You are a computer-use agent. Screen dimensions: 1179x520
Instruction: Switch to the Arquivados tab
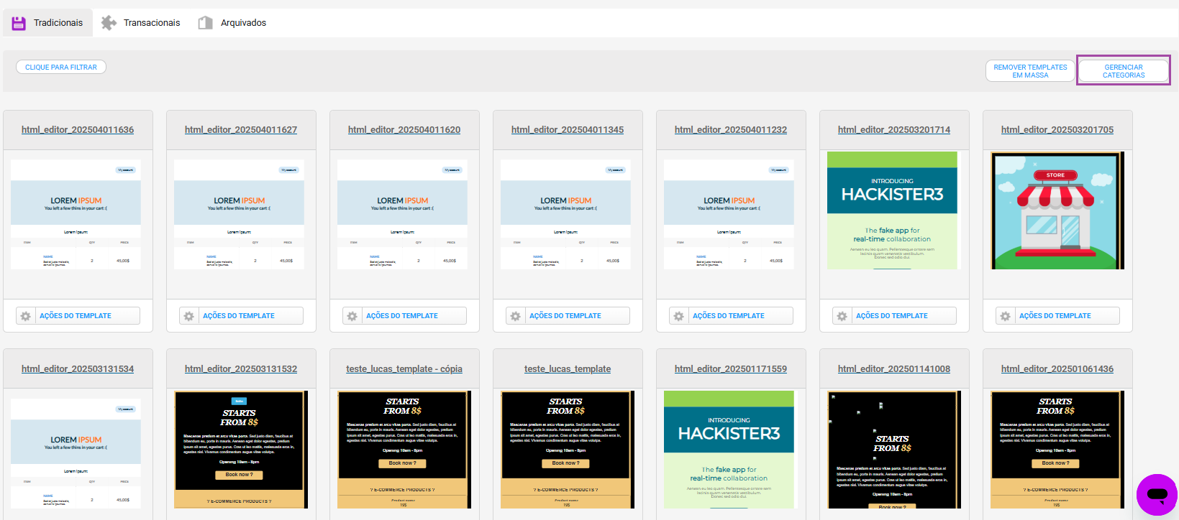[x=232, y=23]
